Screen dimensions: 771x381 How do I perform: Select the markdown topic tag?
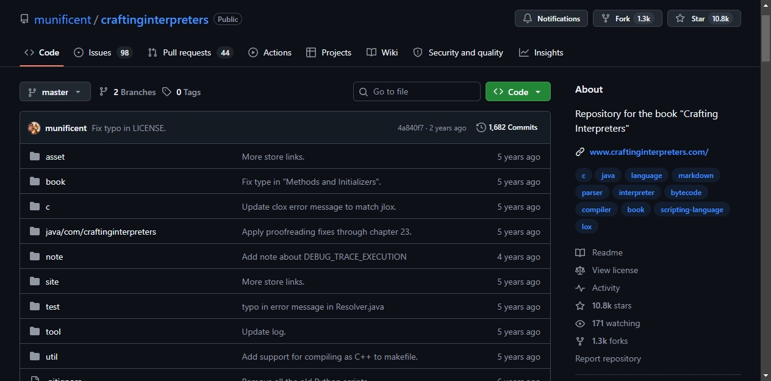click(696, 176)
